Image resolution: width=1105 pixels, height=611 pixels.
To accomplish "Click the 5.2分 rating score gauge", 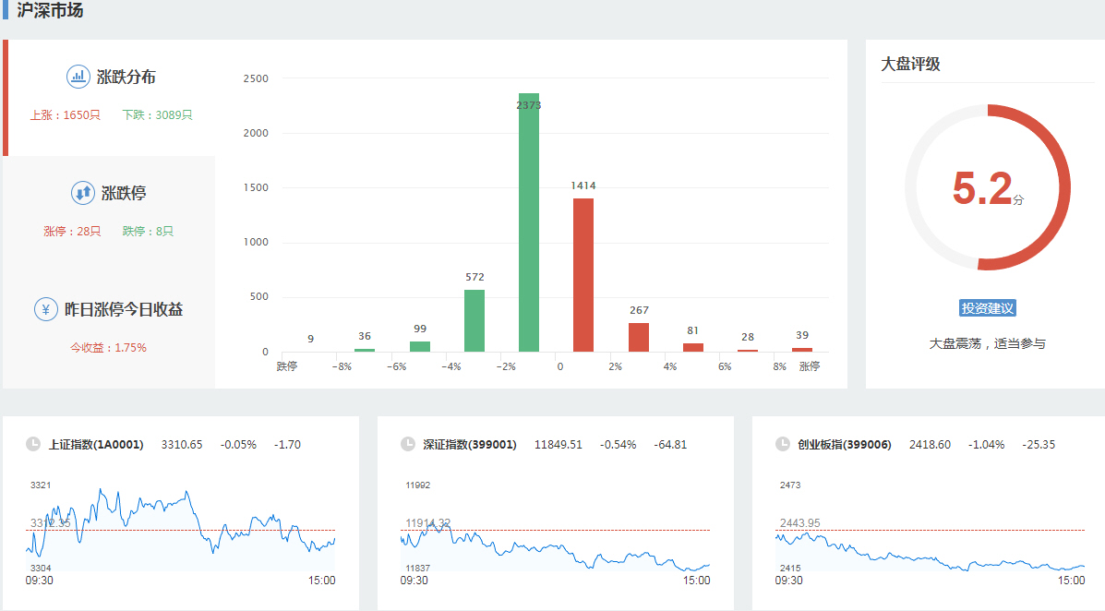I will click(987, 187).
